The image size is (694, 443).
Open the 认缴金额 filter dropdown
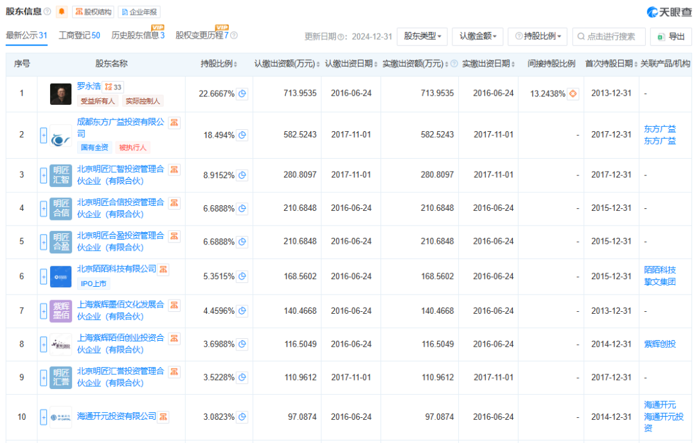pos(477,37)
